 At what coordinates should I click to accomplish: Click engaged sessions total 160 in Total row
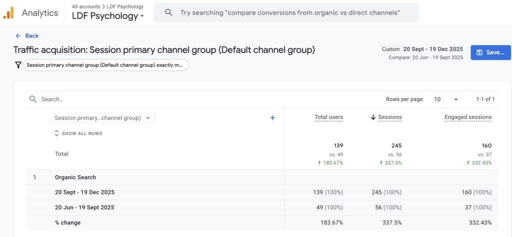click(x=486, y=145)
